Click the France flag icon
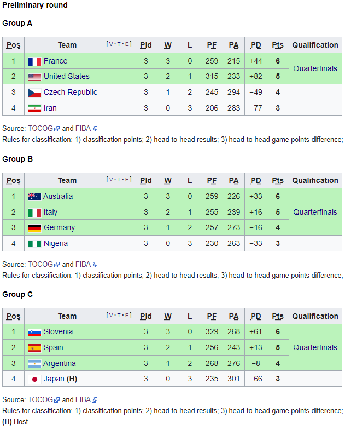This screenshot has width=345, height=429. [34, 61]
